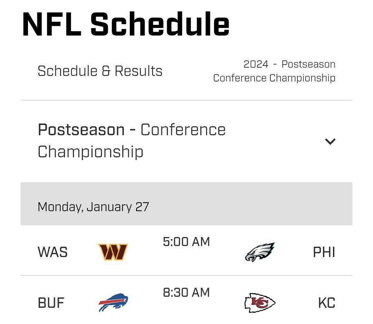Click the Kansas City Chiefs logo
The width and height of the screenshot is (373, 324).
[259, 303]
